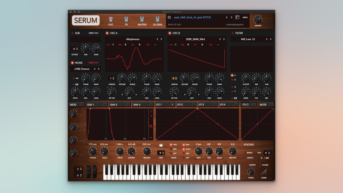Screen dimensions: 343x193
Task: Select the LFO 3 tab
Action: pos(207,105)
